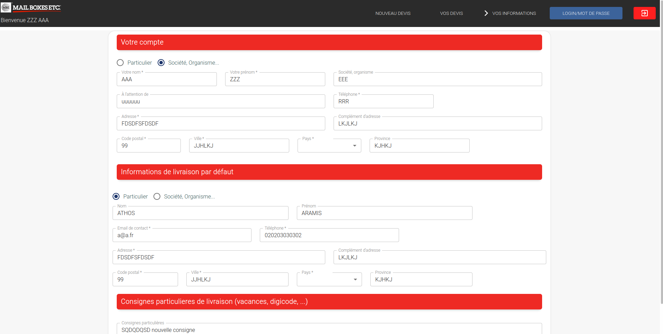The height and width of the screenshot is (334, 663).
Task: Click chevron arrow beside Vos Informations
Action: (x=486, y=13)
